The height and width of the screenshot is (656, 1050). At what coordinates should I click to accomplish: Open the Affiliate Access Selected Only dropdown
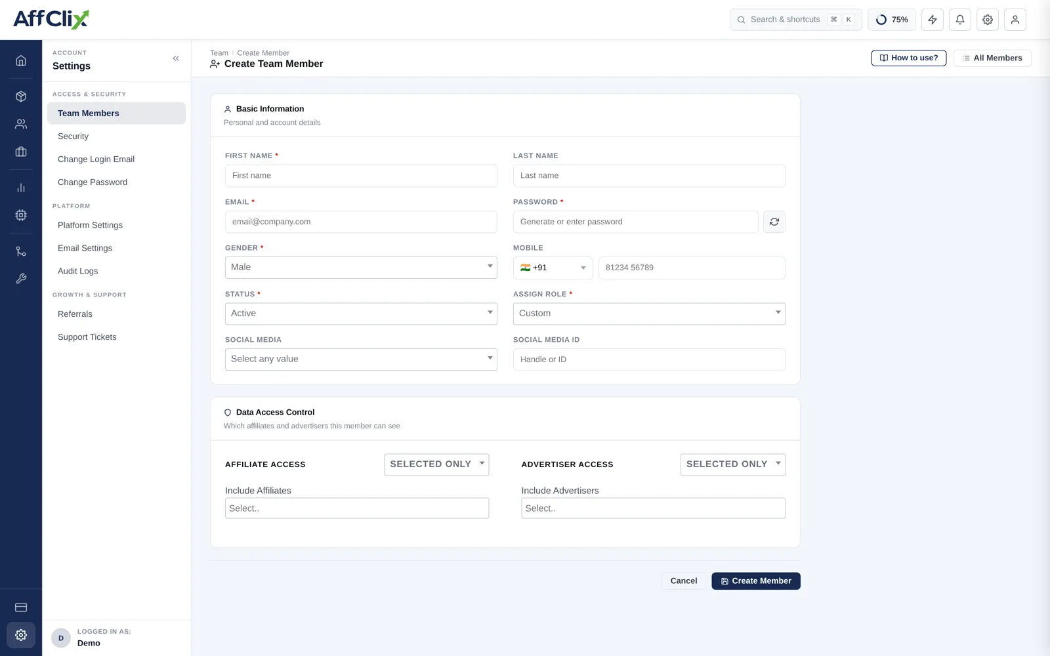pyautogui.click(x=436, y=464)
